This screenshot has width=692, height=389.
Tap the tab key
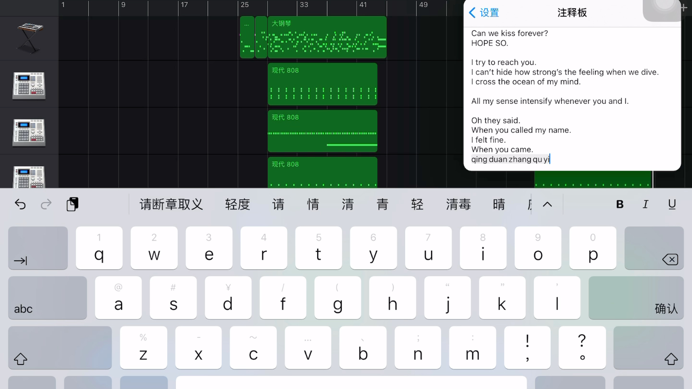coord(38,248)
